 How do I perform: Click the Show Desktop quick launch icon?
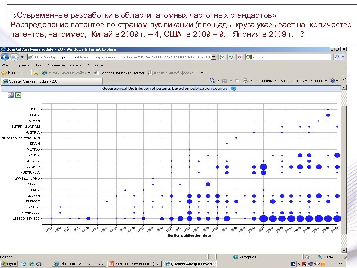click(x=23, y=264)
